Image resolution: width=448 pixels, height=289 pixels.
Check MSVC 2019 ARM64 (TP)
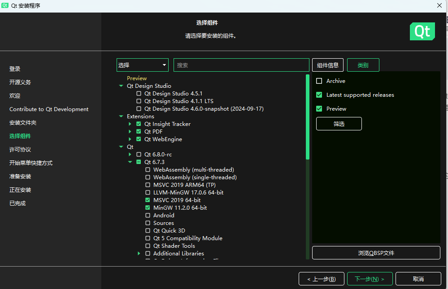click(x=148, y=185)
